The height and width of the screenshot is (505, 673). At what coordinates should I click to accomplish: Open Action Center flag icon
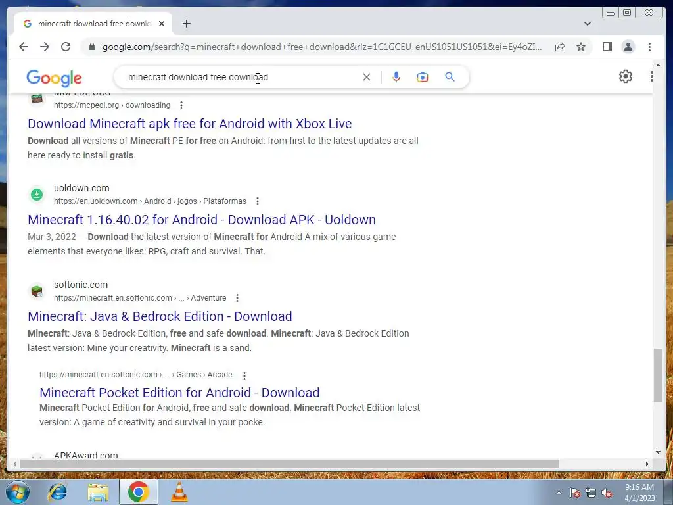click(574, 493)
